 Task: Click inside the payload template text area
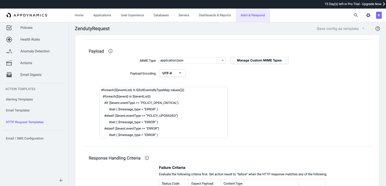pos(164,113)
